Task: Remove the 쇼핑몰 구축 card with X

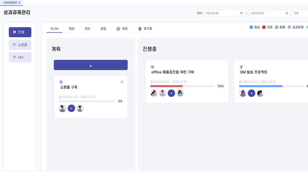Action: click(122, 82)
